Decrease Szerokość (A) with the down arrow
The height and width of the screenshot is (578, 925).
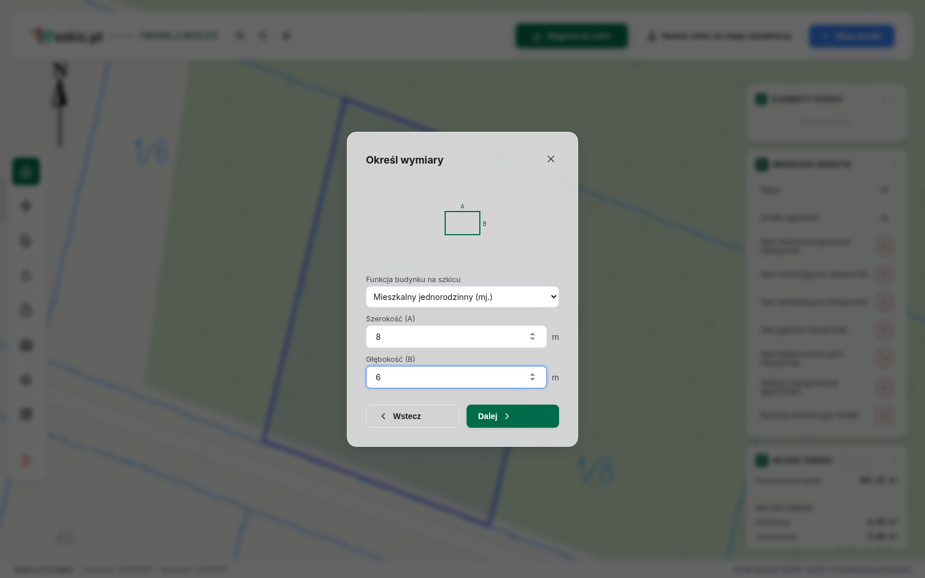tap(532, 339)
